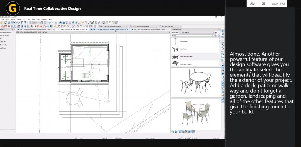The image size is (301, 147).
Task: Click the camera view icon in top toolbar
Action: point(64,23)
